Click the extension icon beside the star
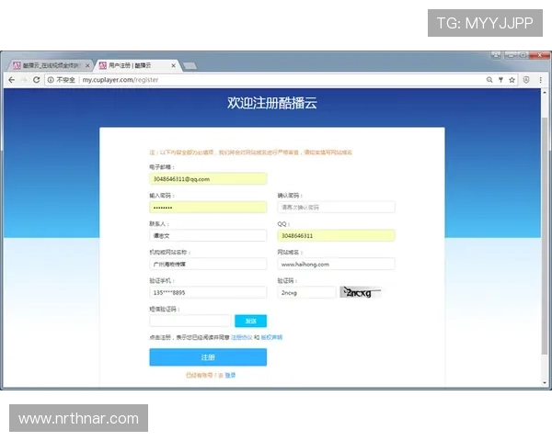Image resolution: width=552 pixels, height=441 pixels. click(x=526, y=80)
